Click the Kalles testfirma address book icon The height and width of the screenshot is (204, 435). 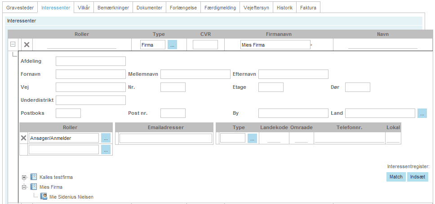click(34, 177)
